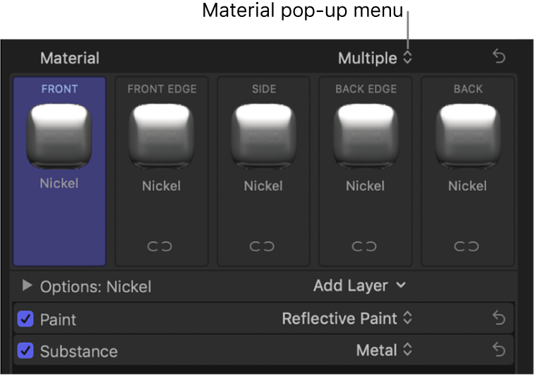
Task: Open the Material pop-up menu
Action: point(375,58)
